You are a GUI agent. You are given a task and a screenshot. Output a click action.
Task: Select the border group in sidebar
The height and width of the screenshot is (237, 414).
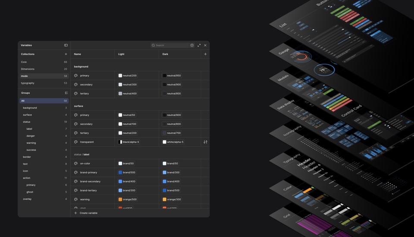44,157
